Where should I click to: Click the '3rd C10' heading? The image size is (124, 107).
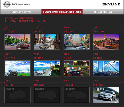[x=68, y=31]
